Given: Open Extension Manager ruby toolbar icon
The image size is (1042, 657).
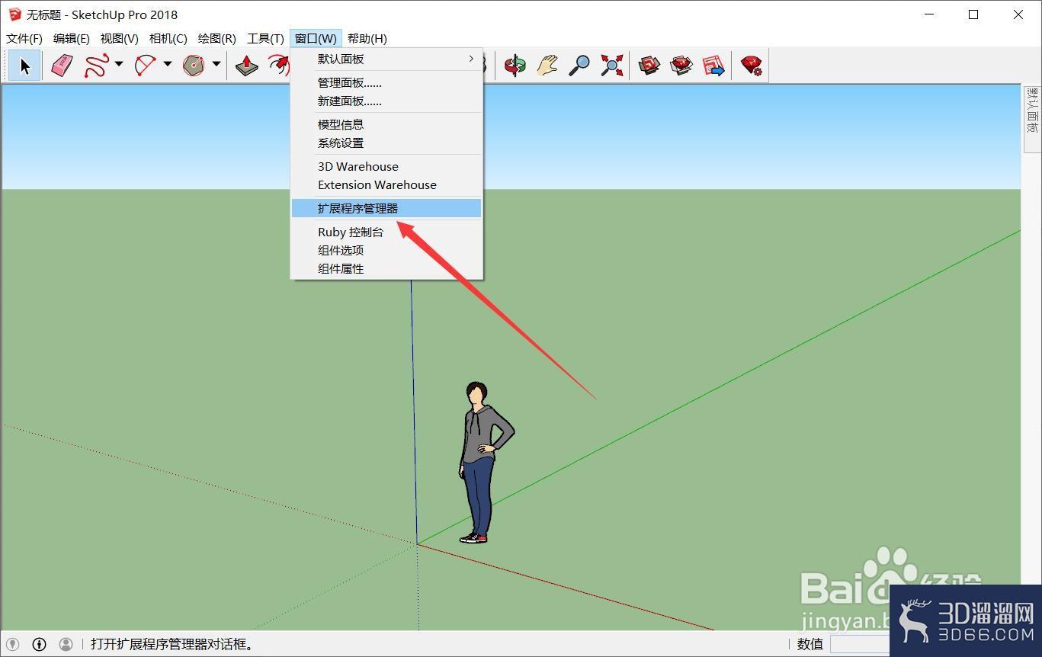Looking at the screenshot, I should click(751, 66).
